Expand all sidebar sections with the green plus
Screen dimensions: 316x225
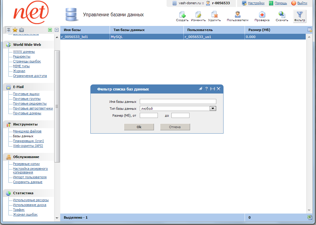[x=51, y=30]
